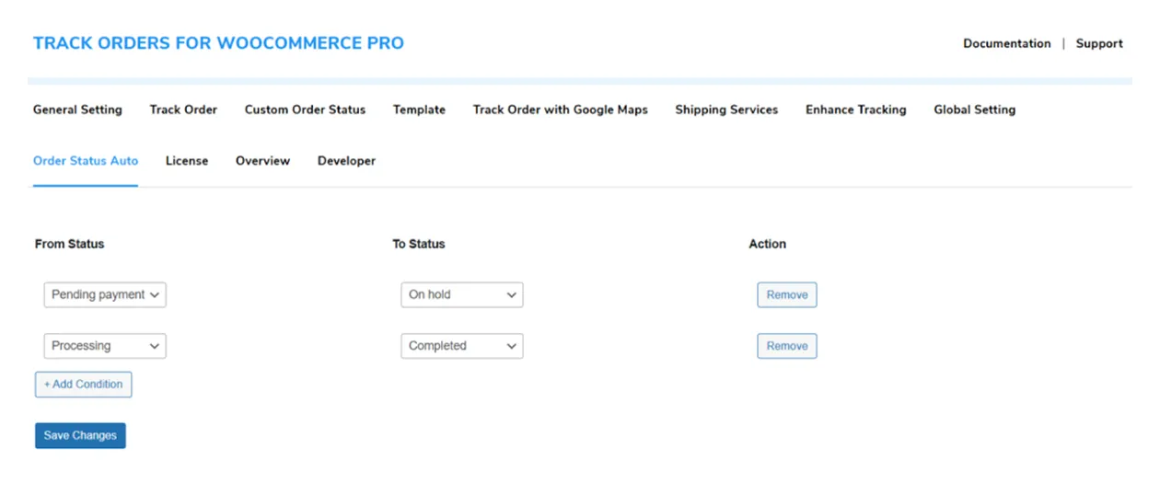
Task: Remove the Processing to Completed condition
Action: [787, 346]
